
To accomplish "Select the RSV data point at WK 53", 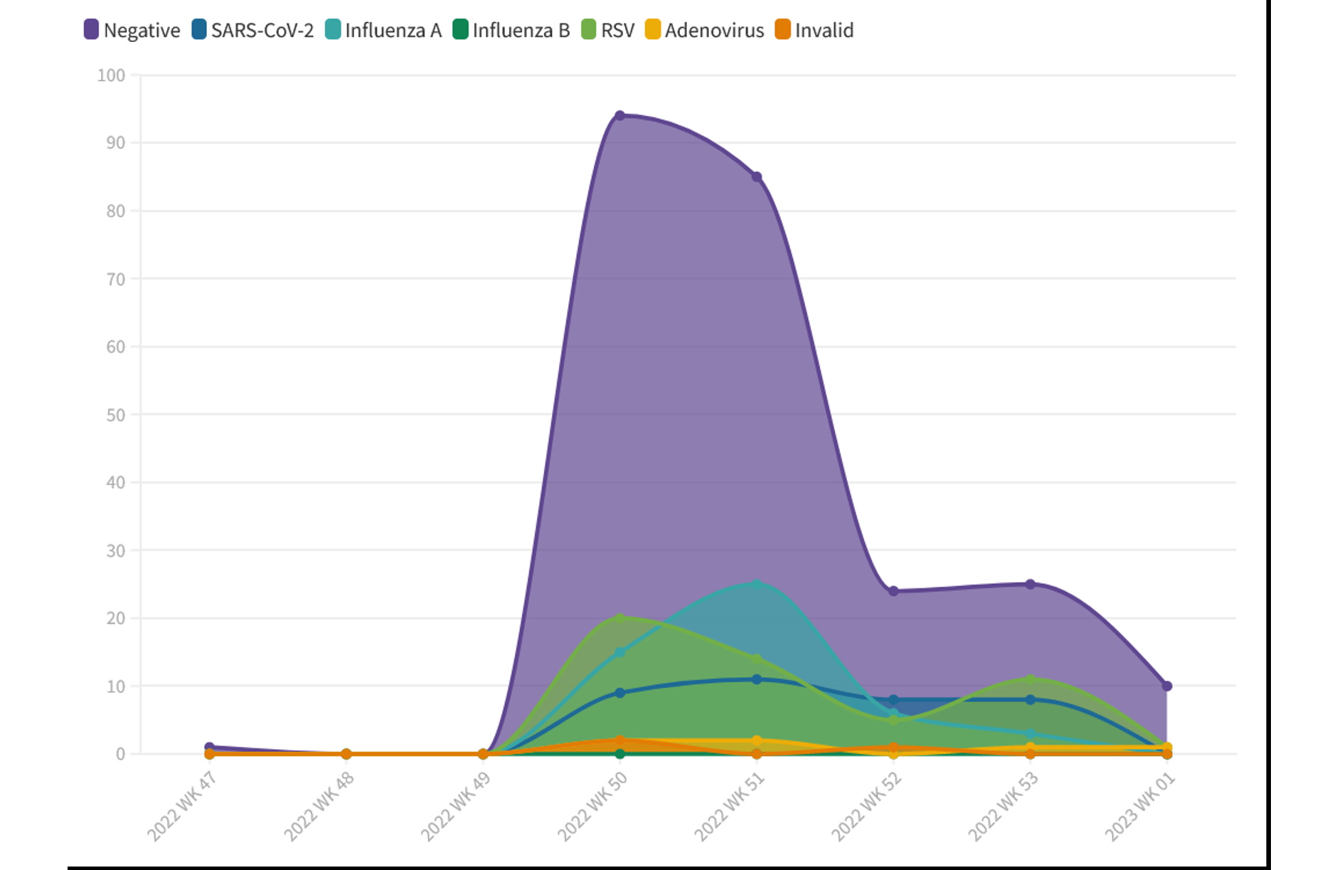I will (1030, 679).
